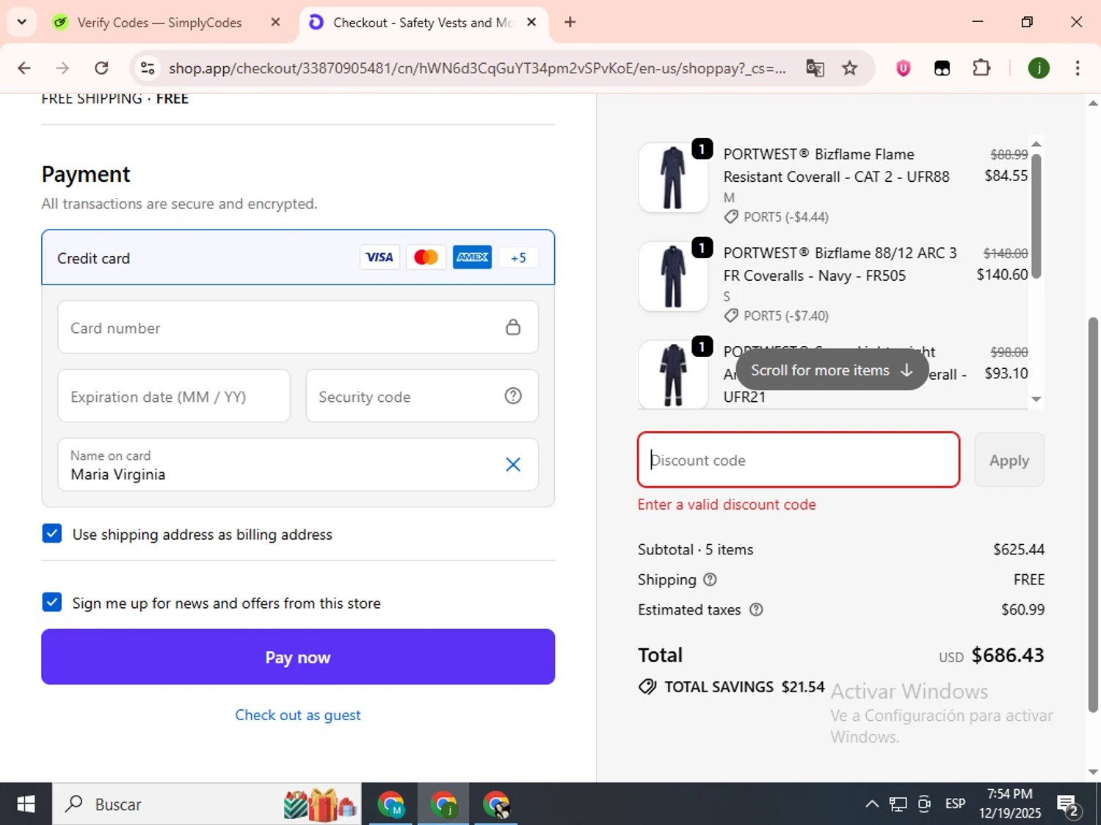Open the third Chrome taskbar icon
The image size is (1101, 825).
[x=496, y=804]
